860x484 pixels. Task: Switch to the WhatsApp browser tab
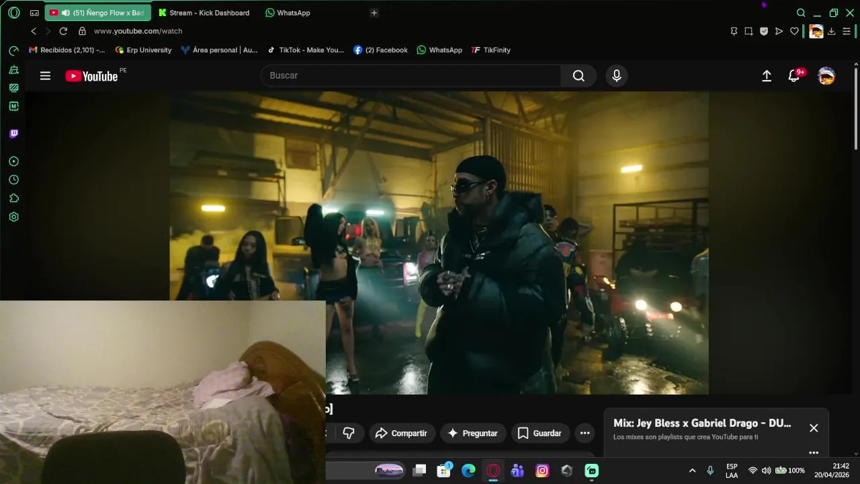pyautogui.click(x=288, y=13)
